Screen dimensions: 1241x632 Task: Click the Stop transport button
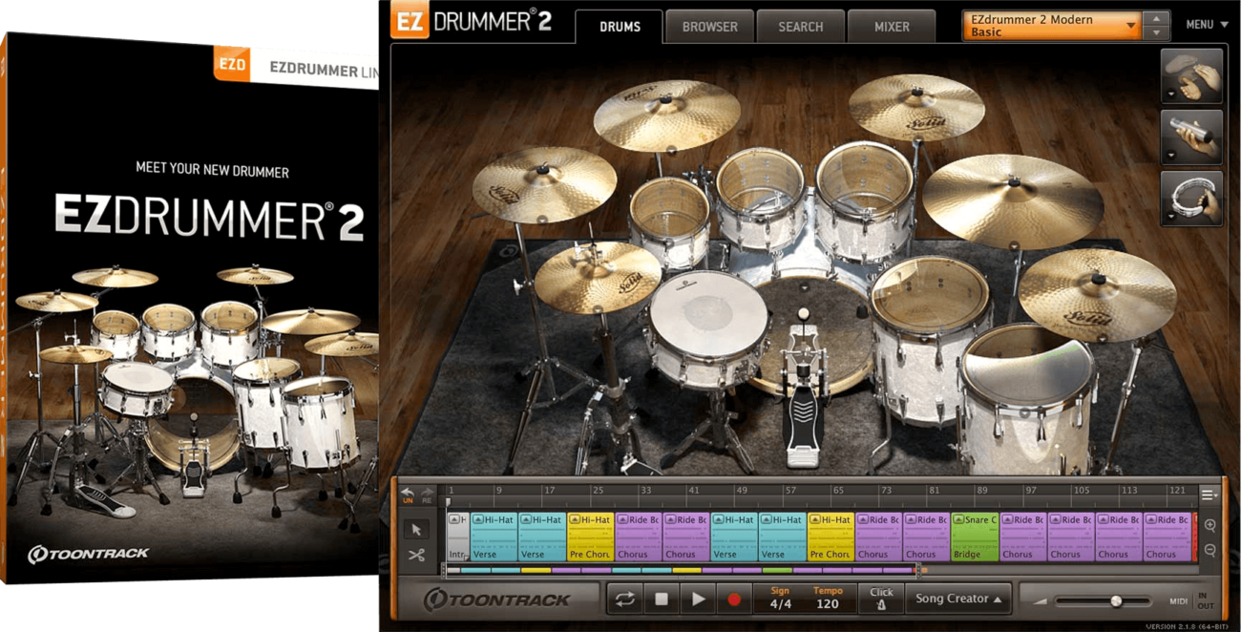click(x=661, y=599)
